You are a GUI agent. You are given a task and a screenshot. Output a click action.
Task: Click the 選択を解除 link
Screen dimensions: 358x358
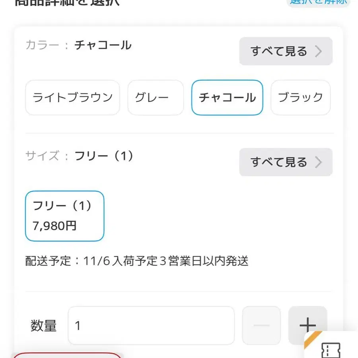(318, 2)
